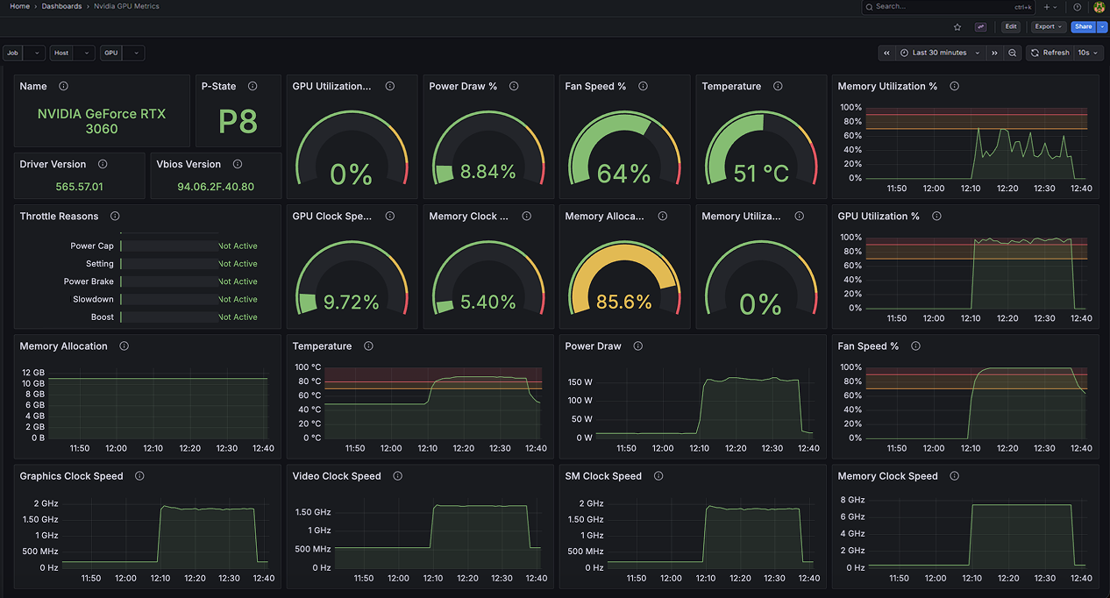1110x598 pixels.
Task: Click the Boost Not Active status
Action: 238,317
